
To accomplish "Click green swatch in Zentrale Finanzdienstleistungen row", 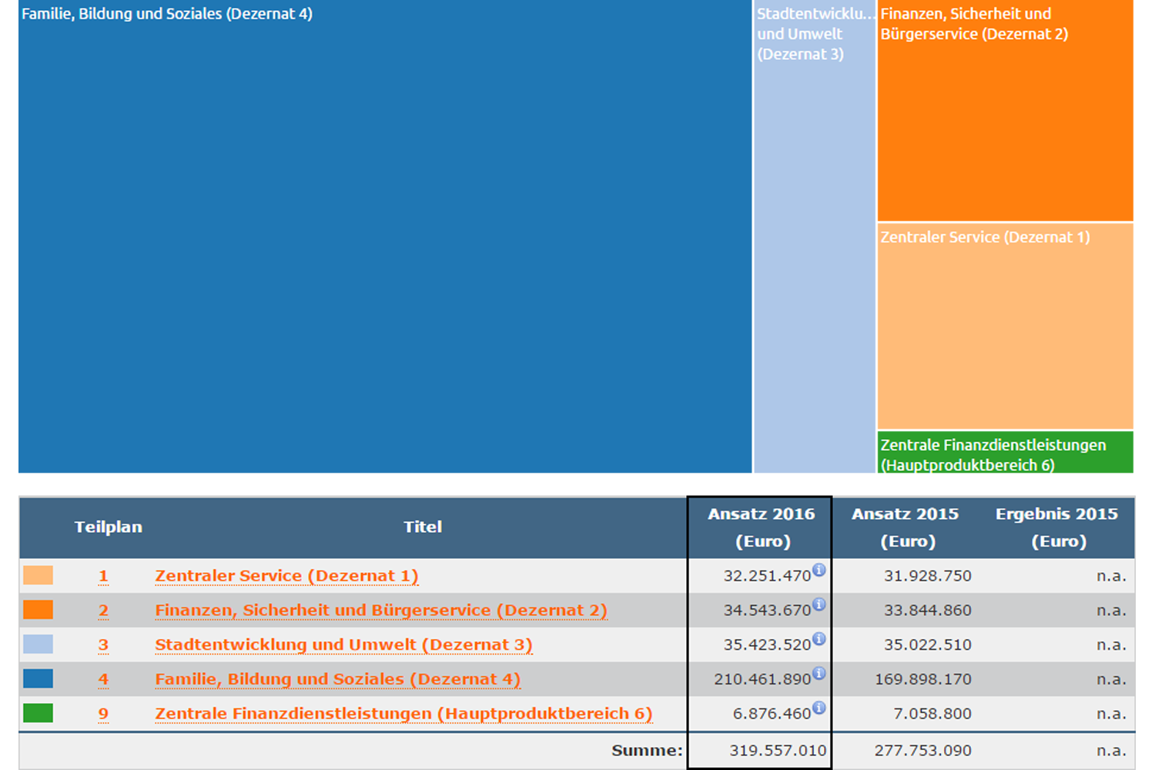I will [38, 713].
